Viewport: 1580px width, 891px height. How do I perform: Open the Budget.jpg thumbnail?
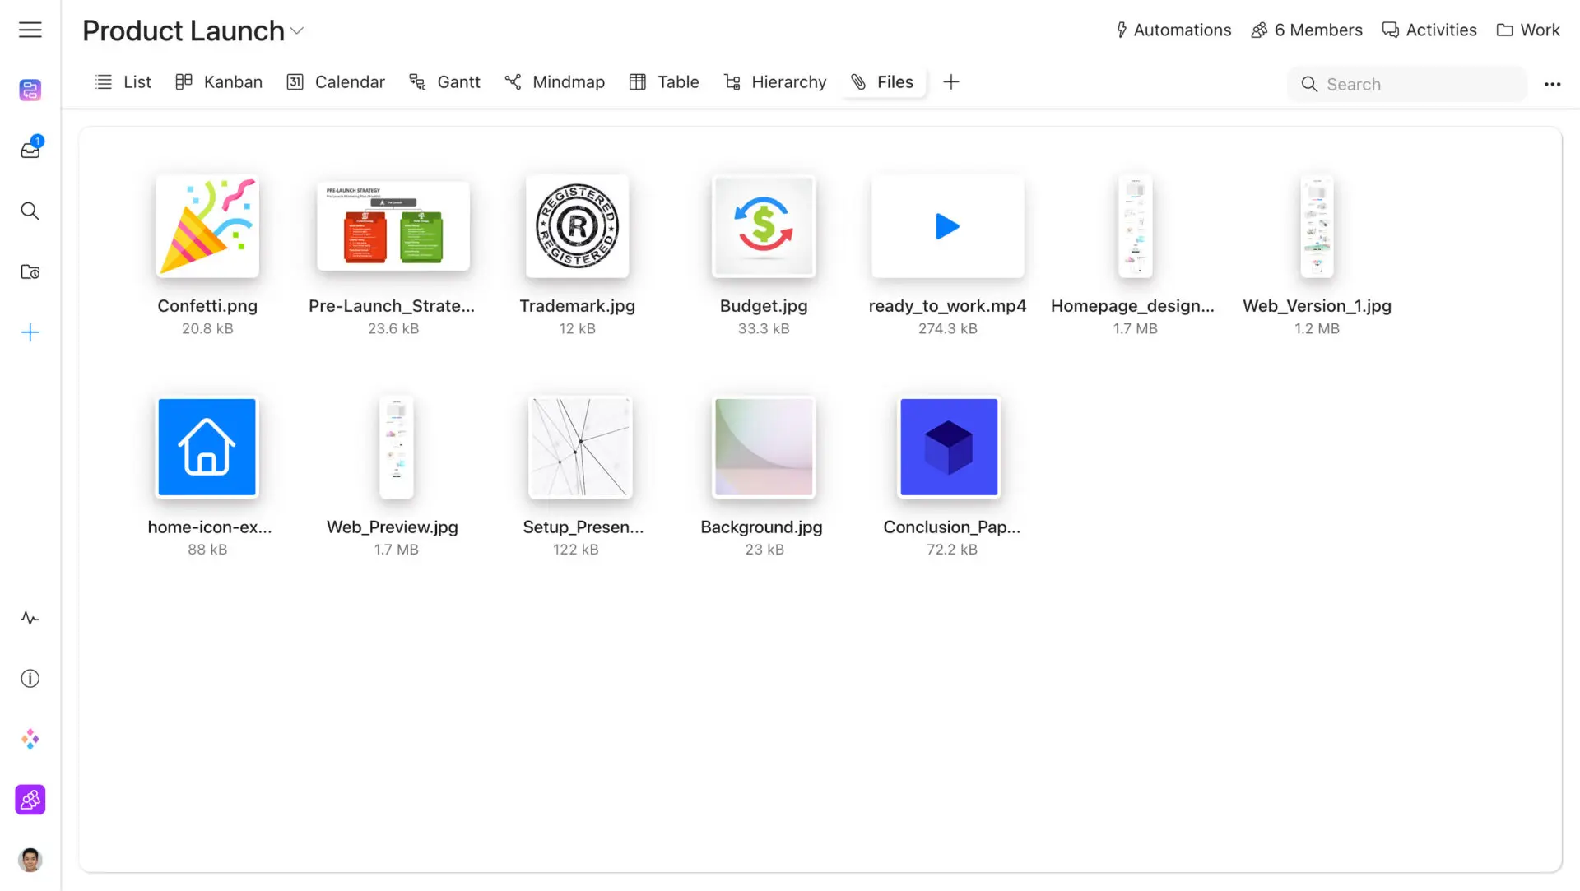coord(764,227)
